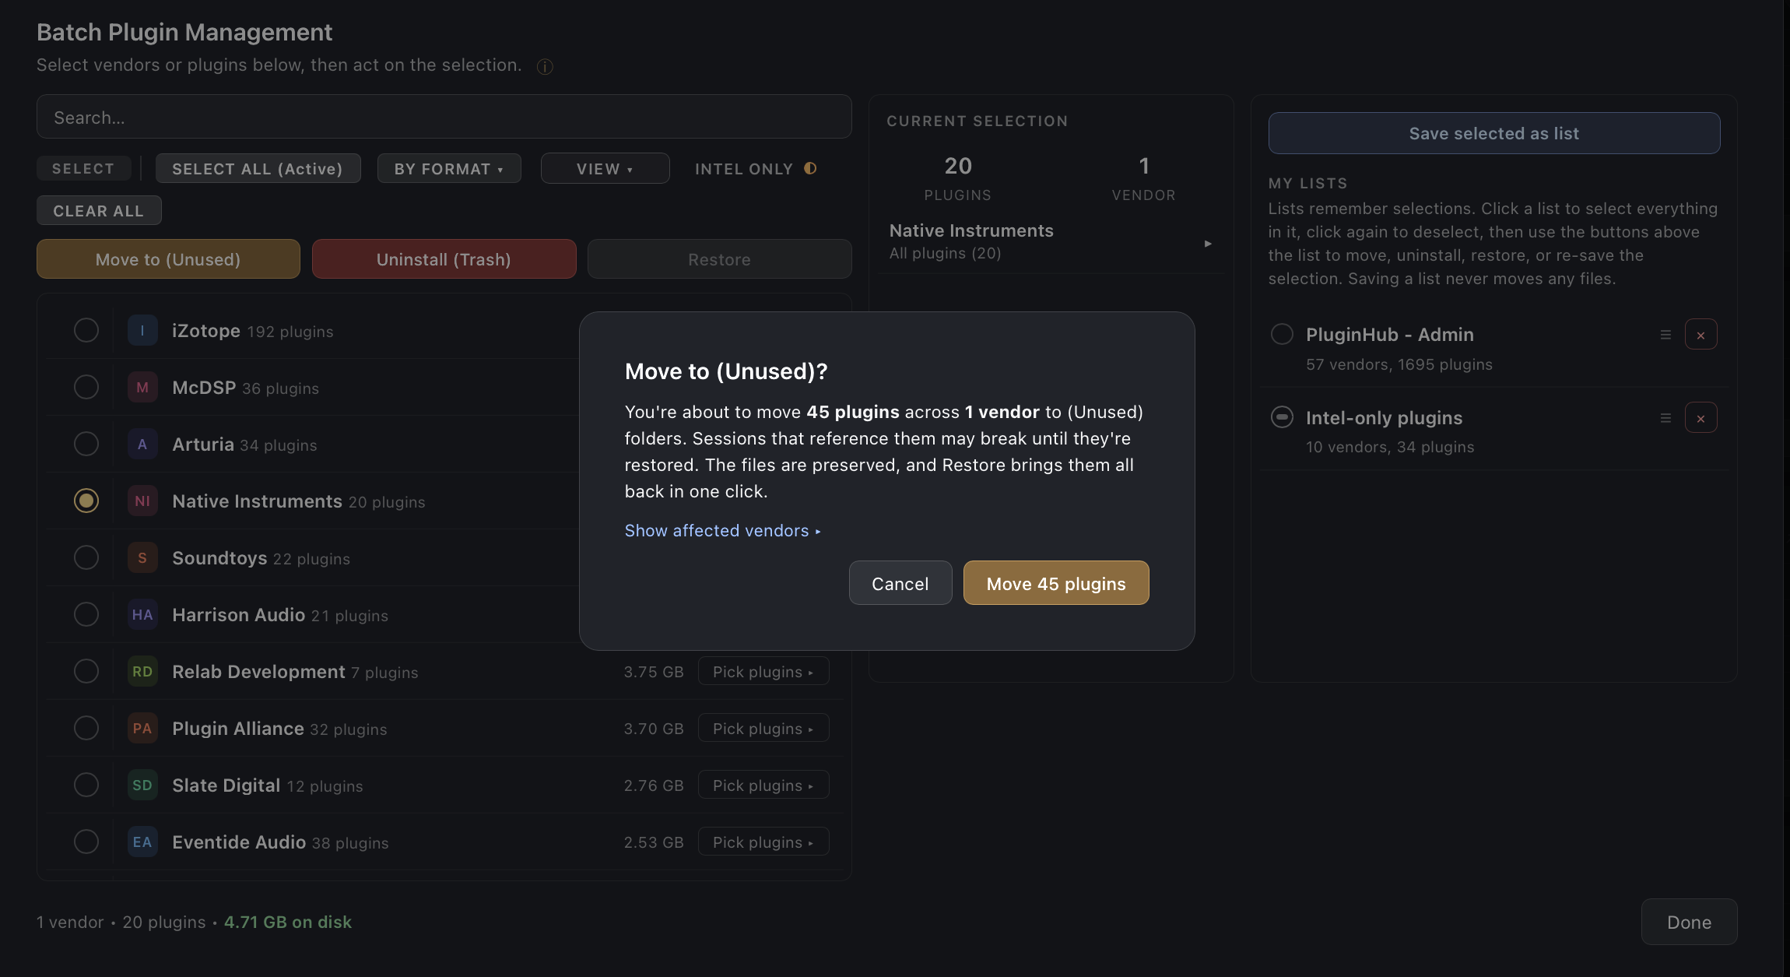Screen dimensions: 1790x977
Task: Click Save selected as list button
Action: click(1493, 133)
